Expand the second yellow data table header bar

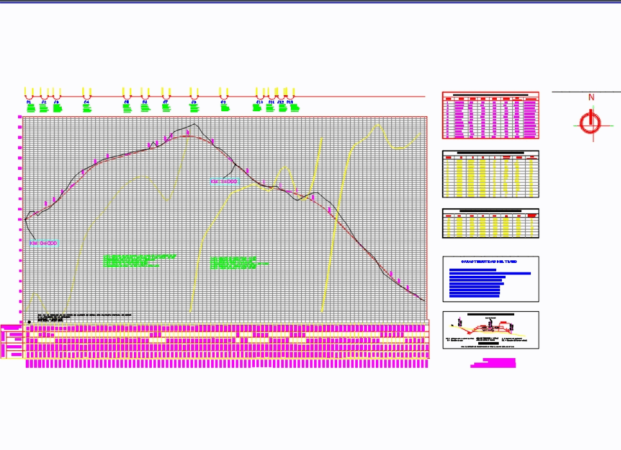(x=490, y=154)
